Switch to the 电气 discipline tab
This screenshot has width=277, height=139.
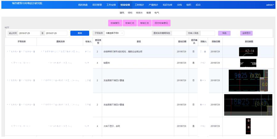click(x=157, y=13)
